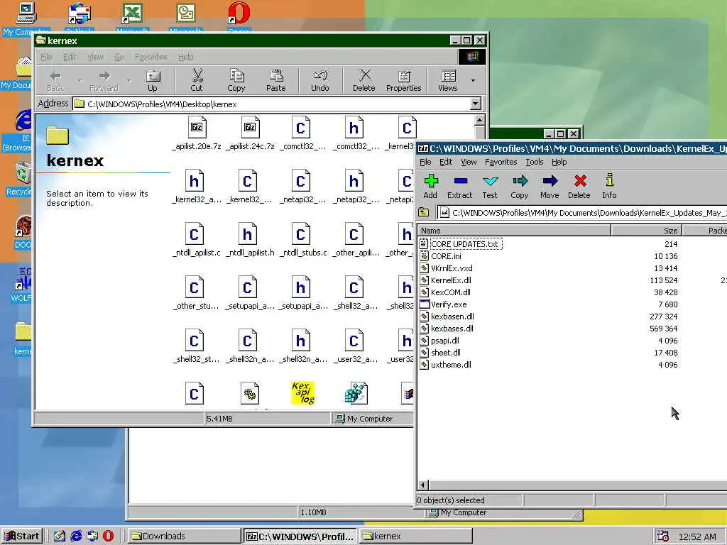Image resolution: width=727 pixels, height=545 pixels.
Task: Open the 7-Zip File menu
Action: coord(425,162)
